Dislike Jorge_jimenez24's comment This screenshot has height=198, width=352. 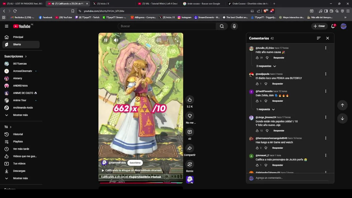tap(267, 131)
